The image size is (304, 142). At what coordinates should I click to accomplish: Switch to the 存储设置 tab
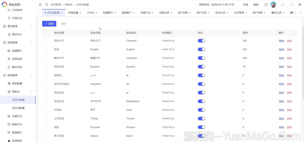[73, 13]
